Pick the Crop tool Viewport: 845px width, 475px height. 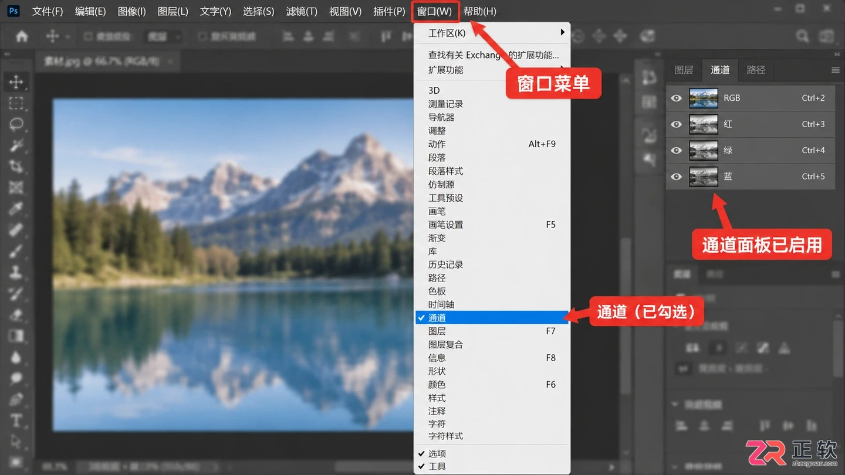pos(16,167)
